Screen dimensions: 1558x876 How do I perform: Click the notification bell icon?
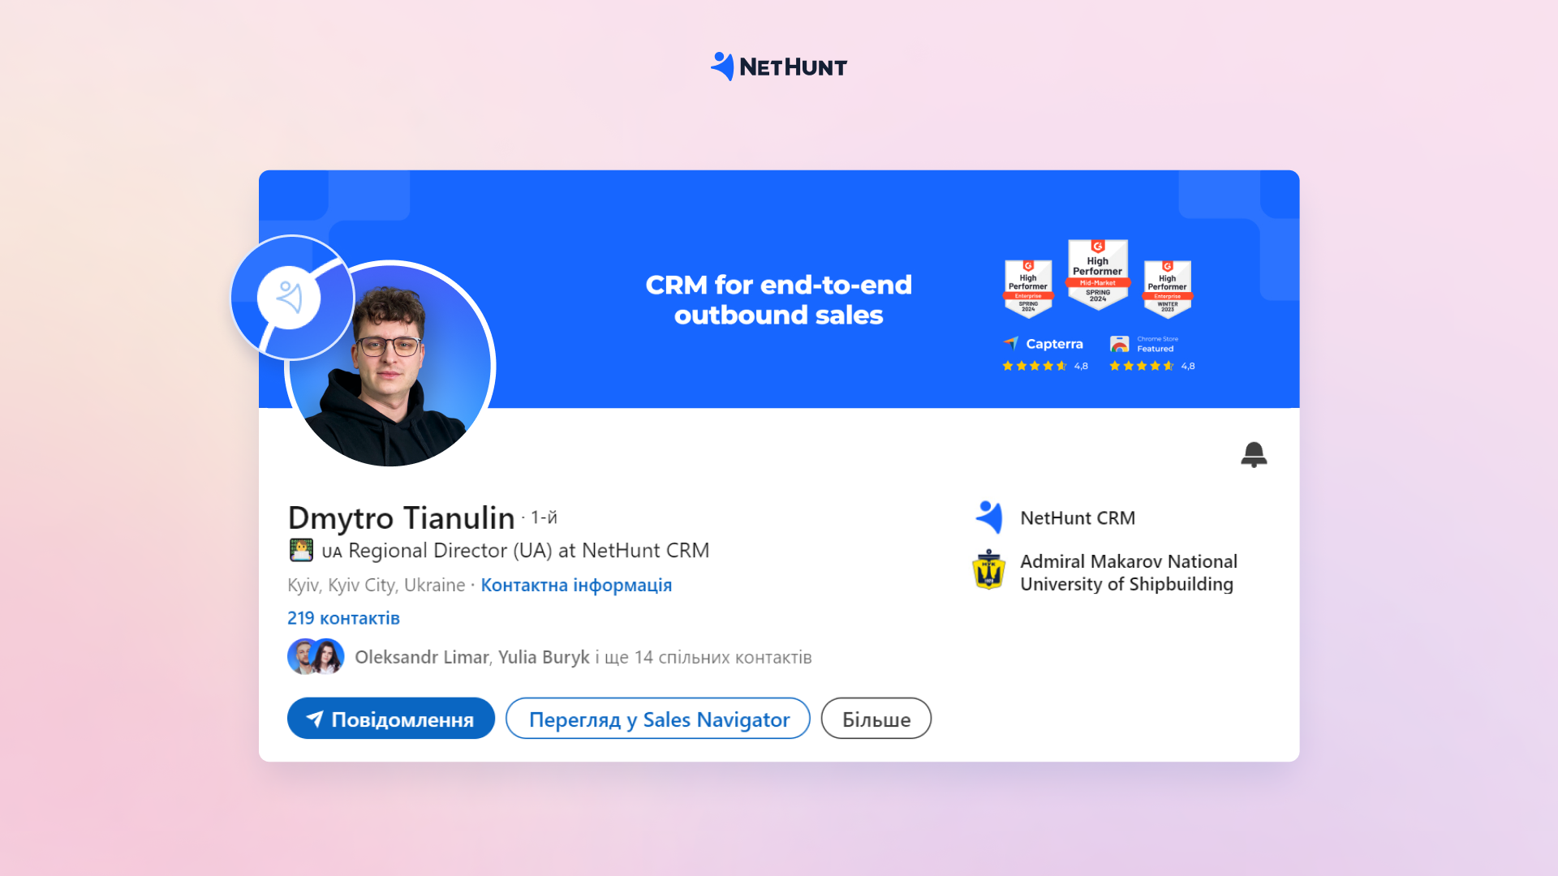click(x=1254, y=454)
